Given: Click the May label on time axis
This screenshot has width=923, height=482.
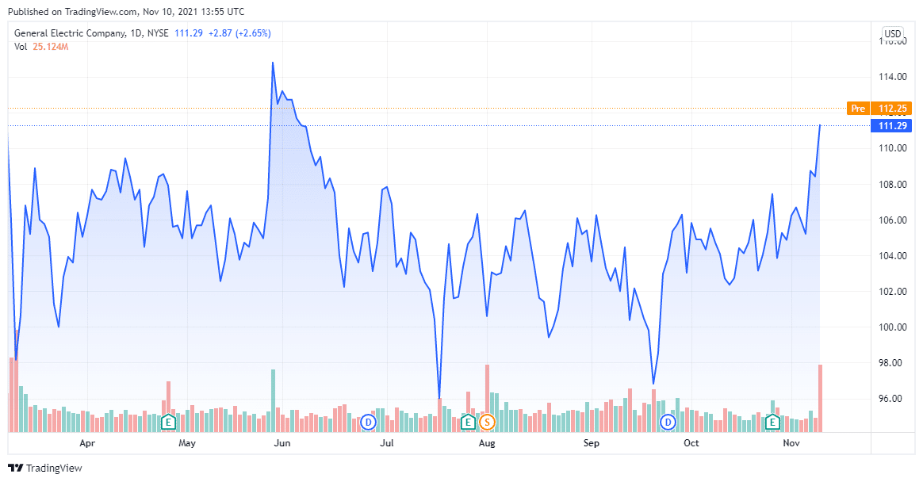Looking at the screenshot, I should 187,443.
